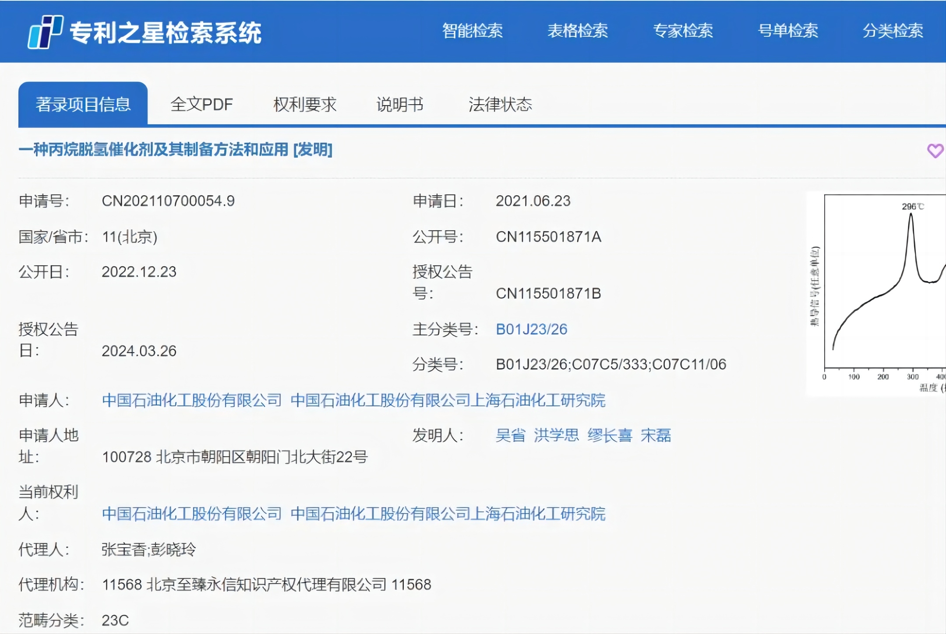This screenshot has width=946, height=634.
Task: Click inventor link 宋磊
Action: coord(656,435)
